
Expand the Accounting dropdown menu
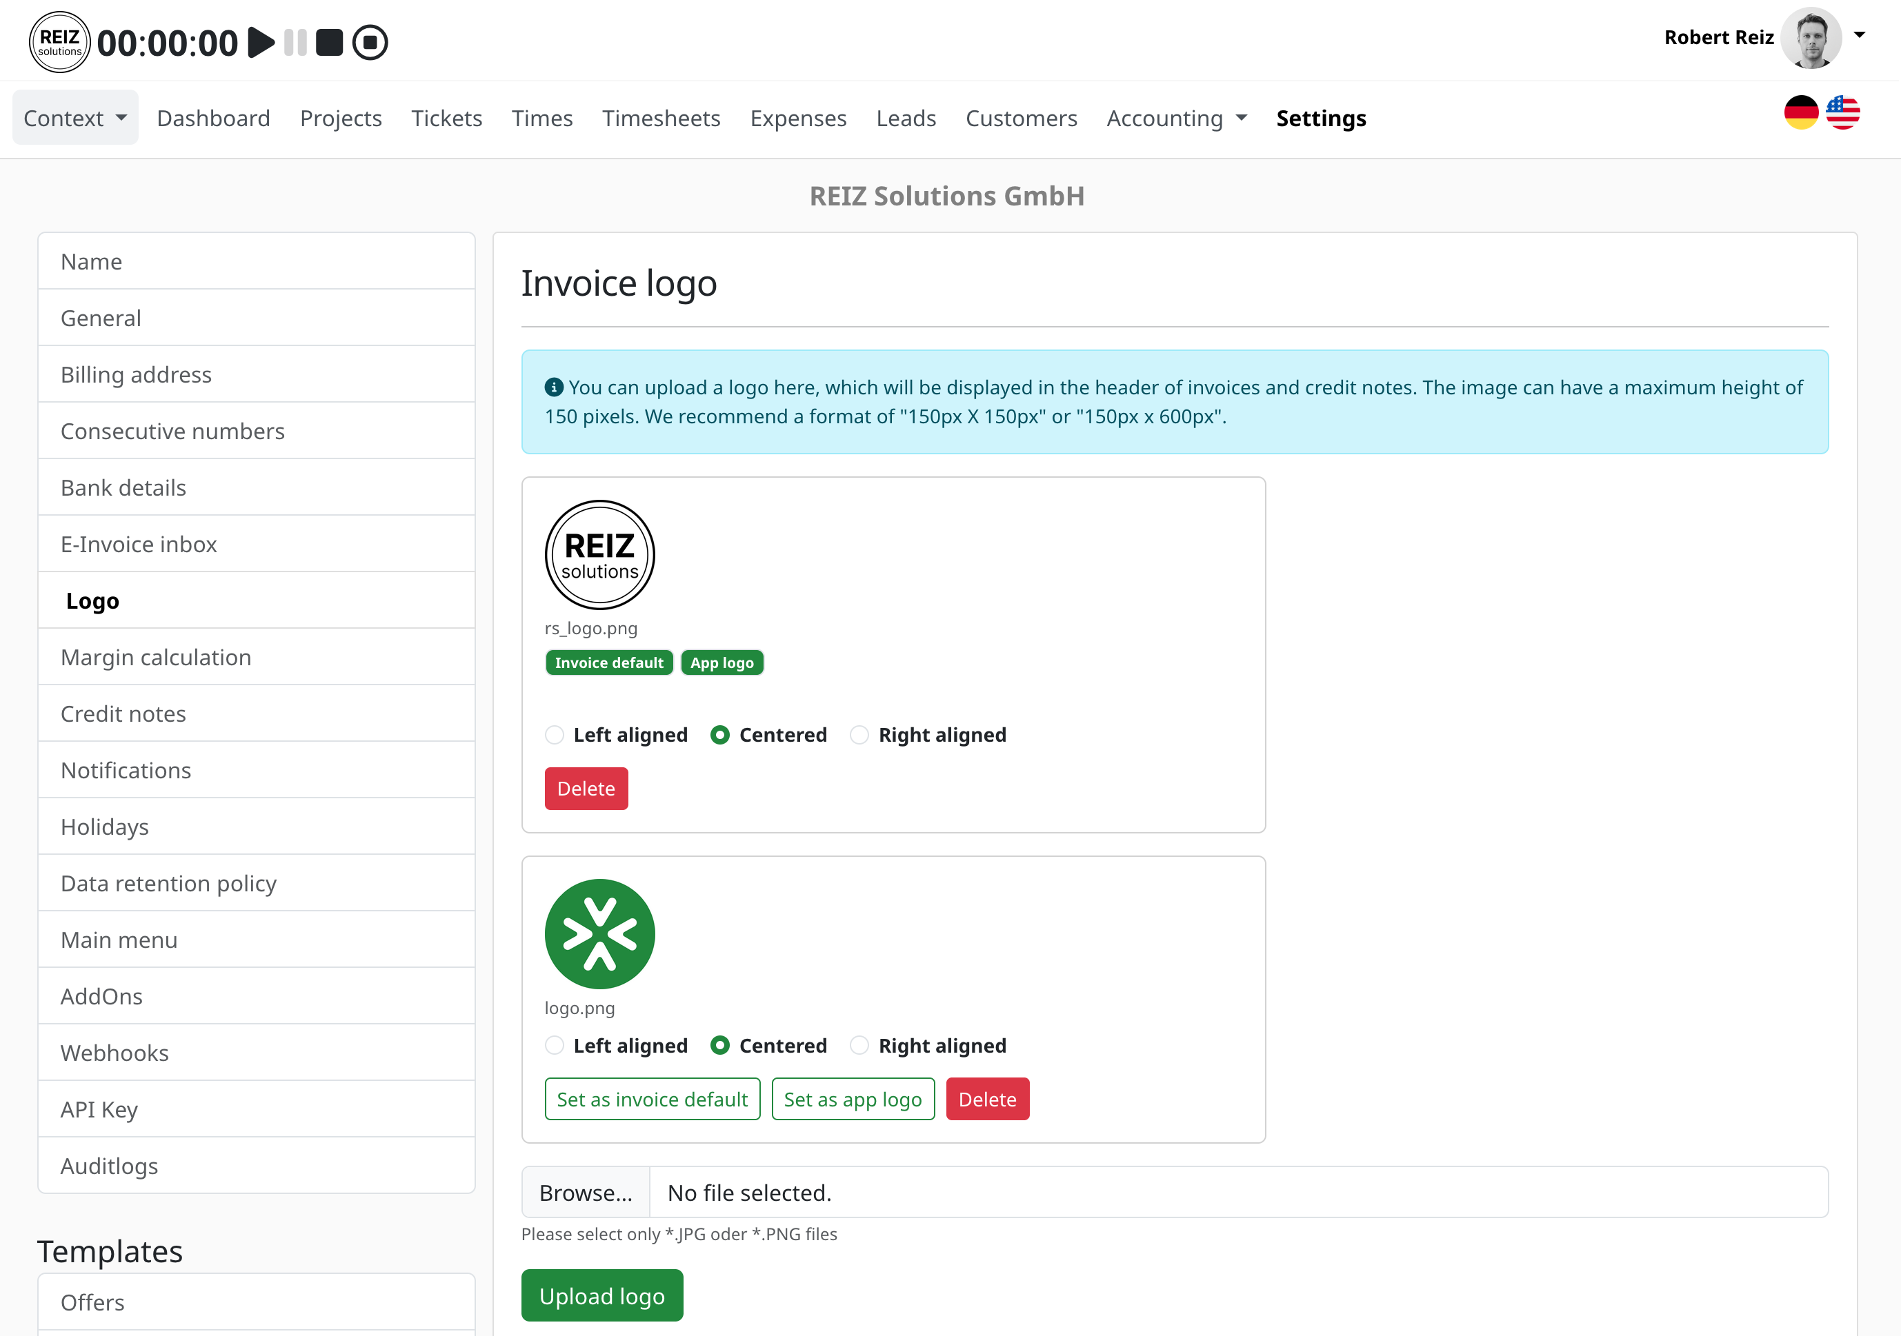click(1177, 117)
